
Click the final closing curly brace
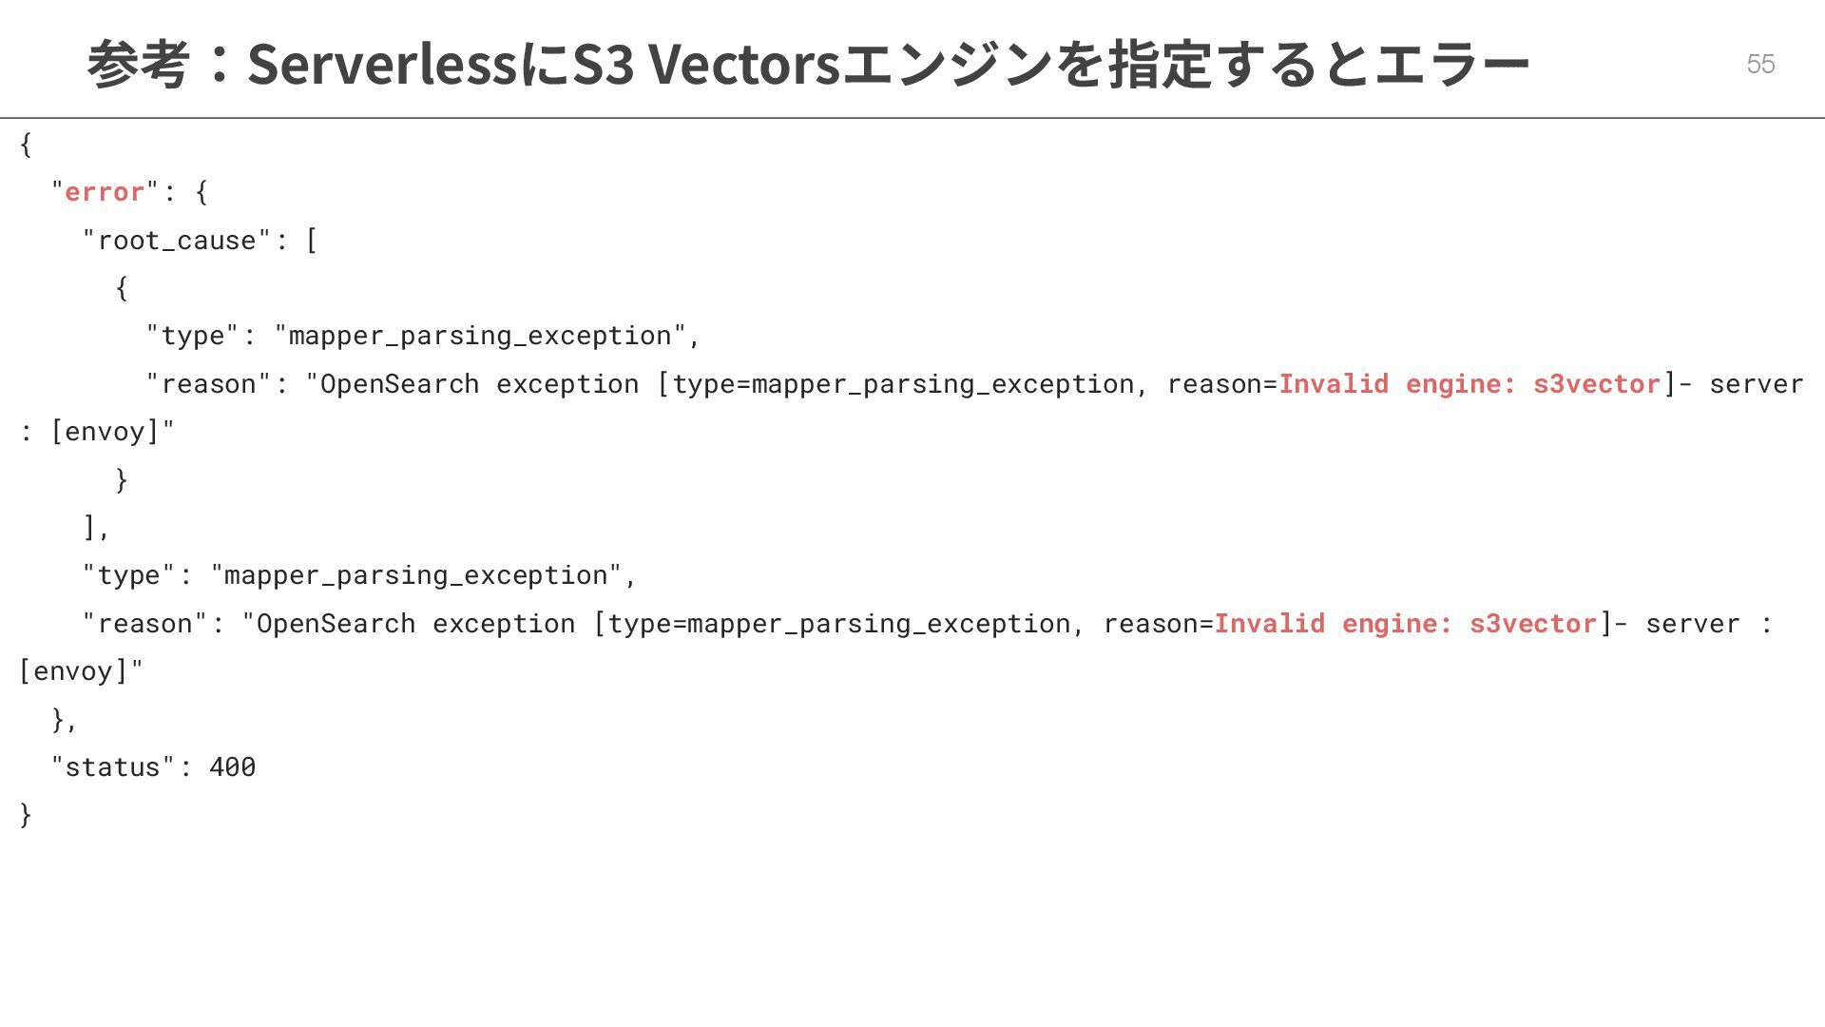click(x=26, y=815)
